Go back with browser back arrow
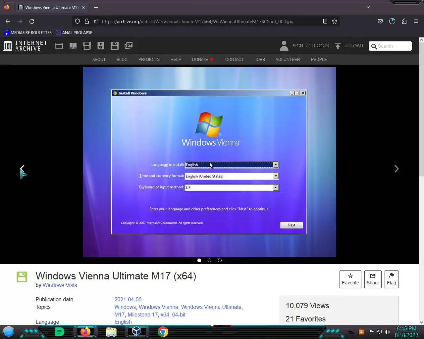This screenshot has width=424, height=339. [x=8, y=22]
